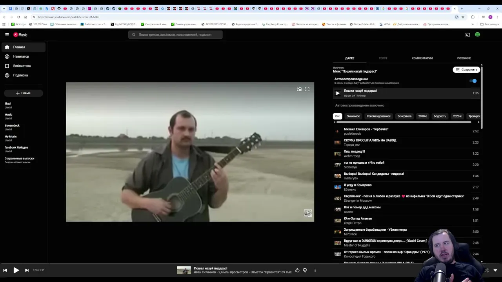Collapse the player page with bottom-right arrow
This screenshot has width=502, height=282.
pyautogui.click(x=495, y=270)
